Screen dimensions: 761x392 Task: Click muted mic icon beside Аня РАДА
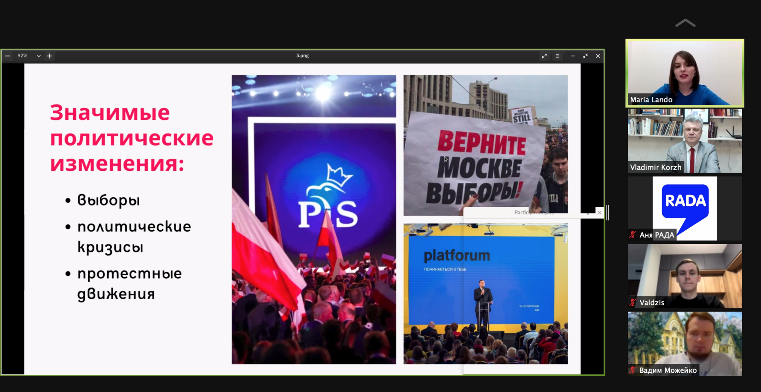[633, 235]
